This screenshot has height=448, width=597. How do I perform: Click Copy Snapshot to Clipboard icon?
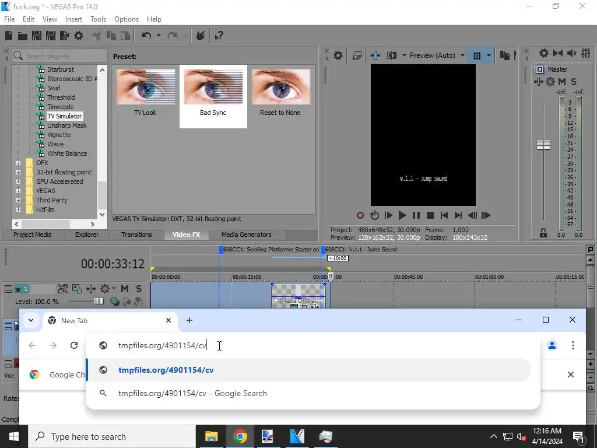click(x=505, y=55)
